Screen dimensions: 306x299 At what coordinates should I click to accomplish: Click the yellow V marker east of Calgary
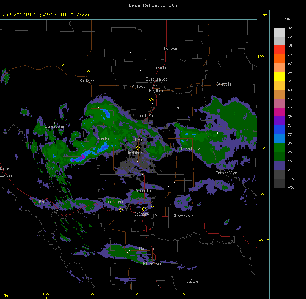[x=152, y=207]
